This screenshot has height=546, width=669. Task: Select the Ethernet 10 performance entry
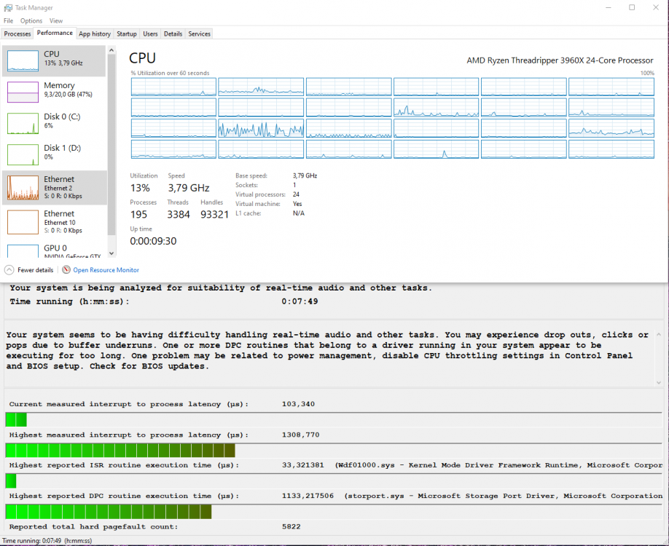[x=54, y=221]
